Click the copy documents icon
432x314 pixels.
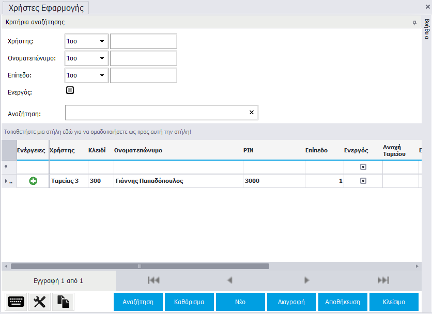click(63, 302)
